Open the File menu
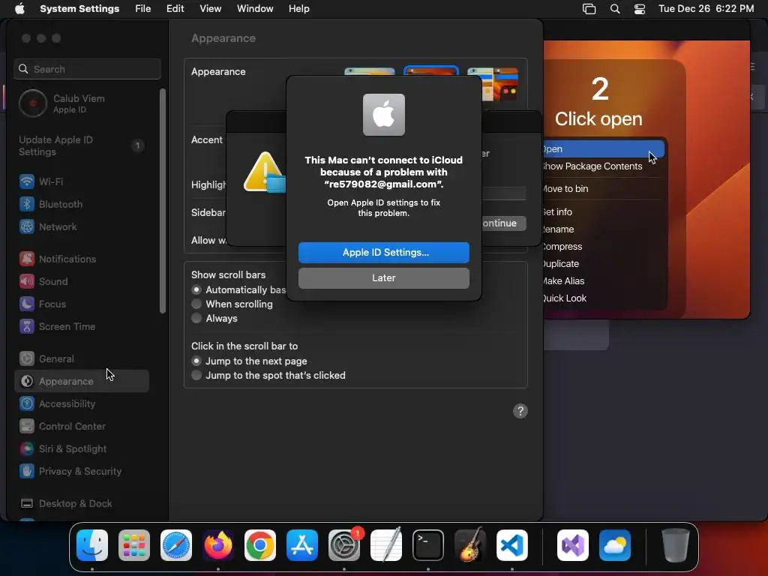Viewport: 768px width, 576px height. [x=143, y=9]
